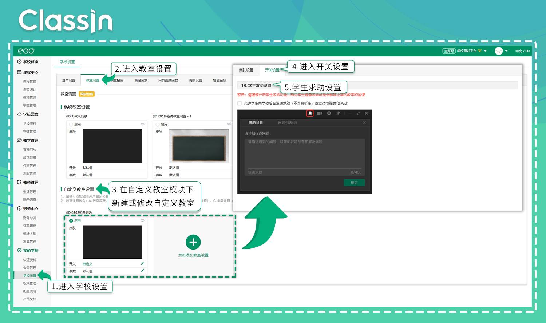Open the 增值服务 tab
Image resolution: width=546 pixels, height=323 pixels.
(219, 80)
